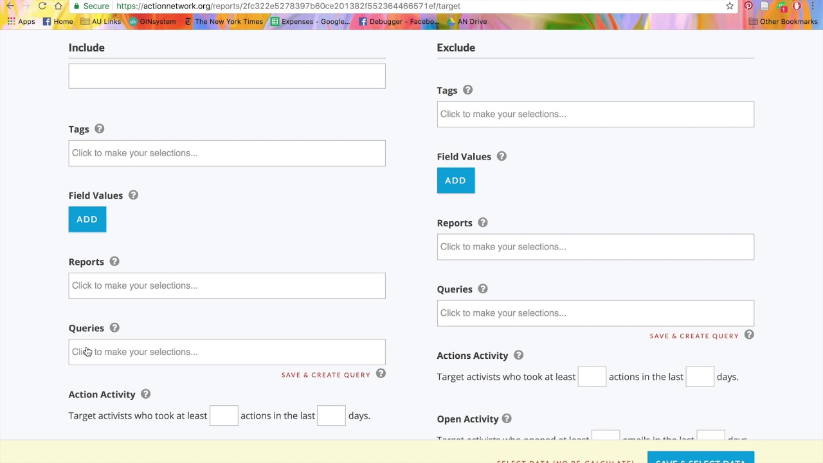Show help for Exclude Field Values
The image size is (823, 463).
[502, 156]
